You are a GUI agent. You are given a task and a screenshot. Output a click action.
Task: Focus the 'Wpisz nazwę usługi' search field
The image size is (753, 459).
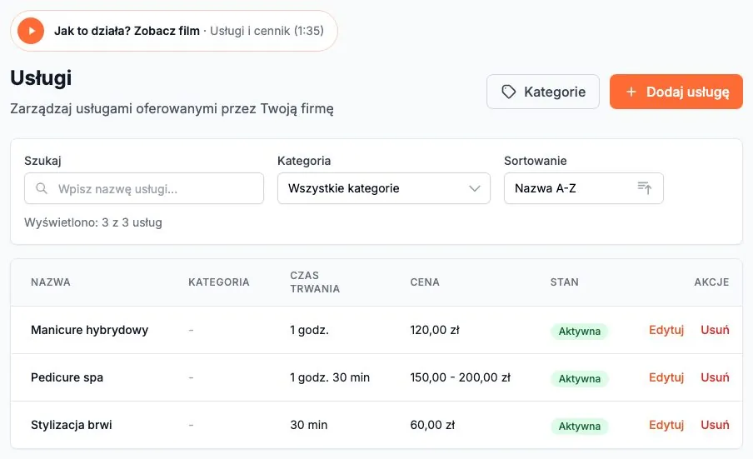point(144,189)
